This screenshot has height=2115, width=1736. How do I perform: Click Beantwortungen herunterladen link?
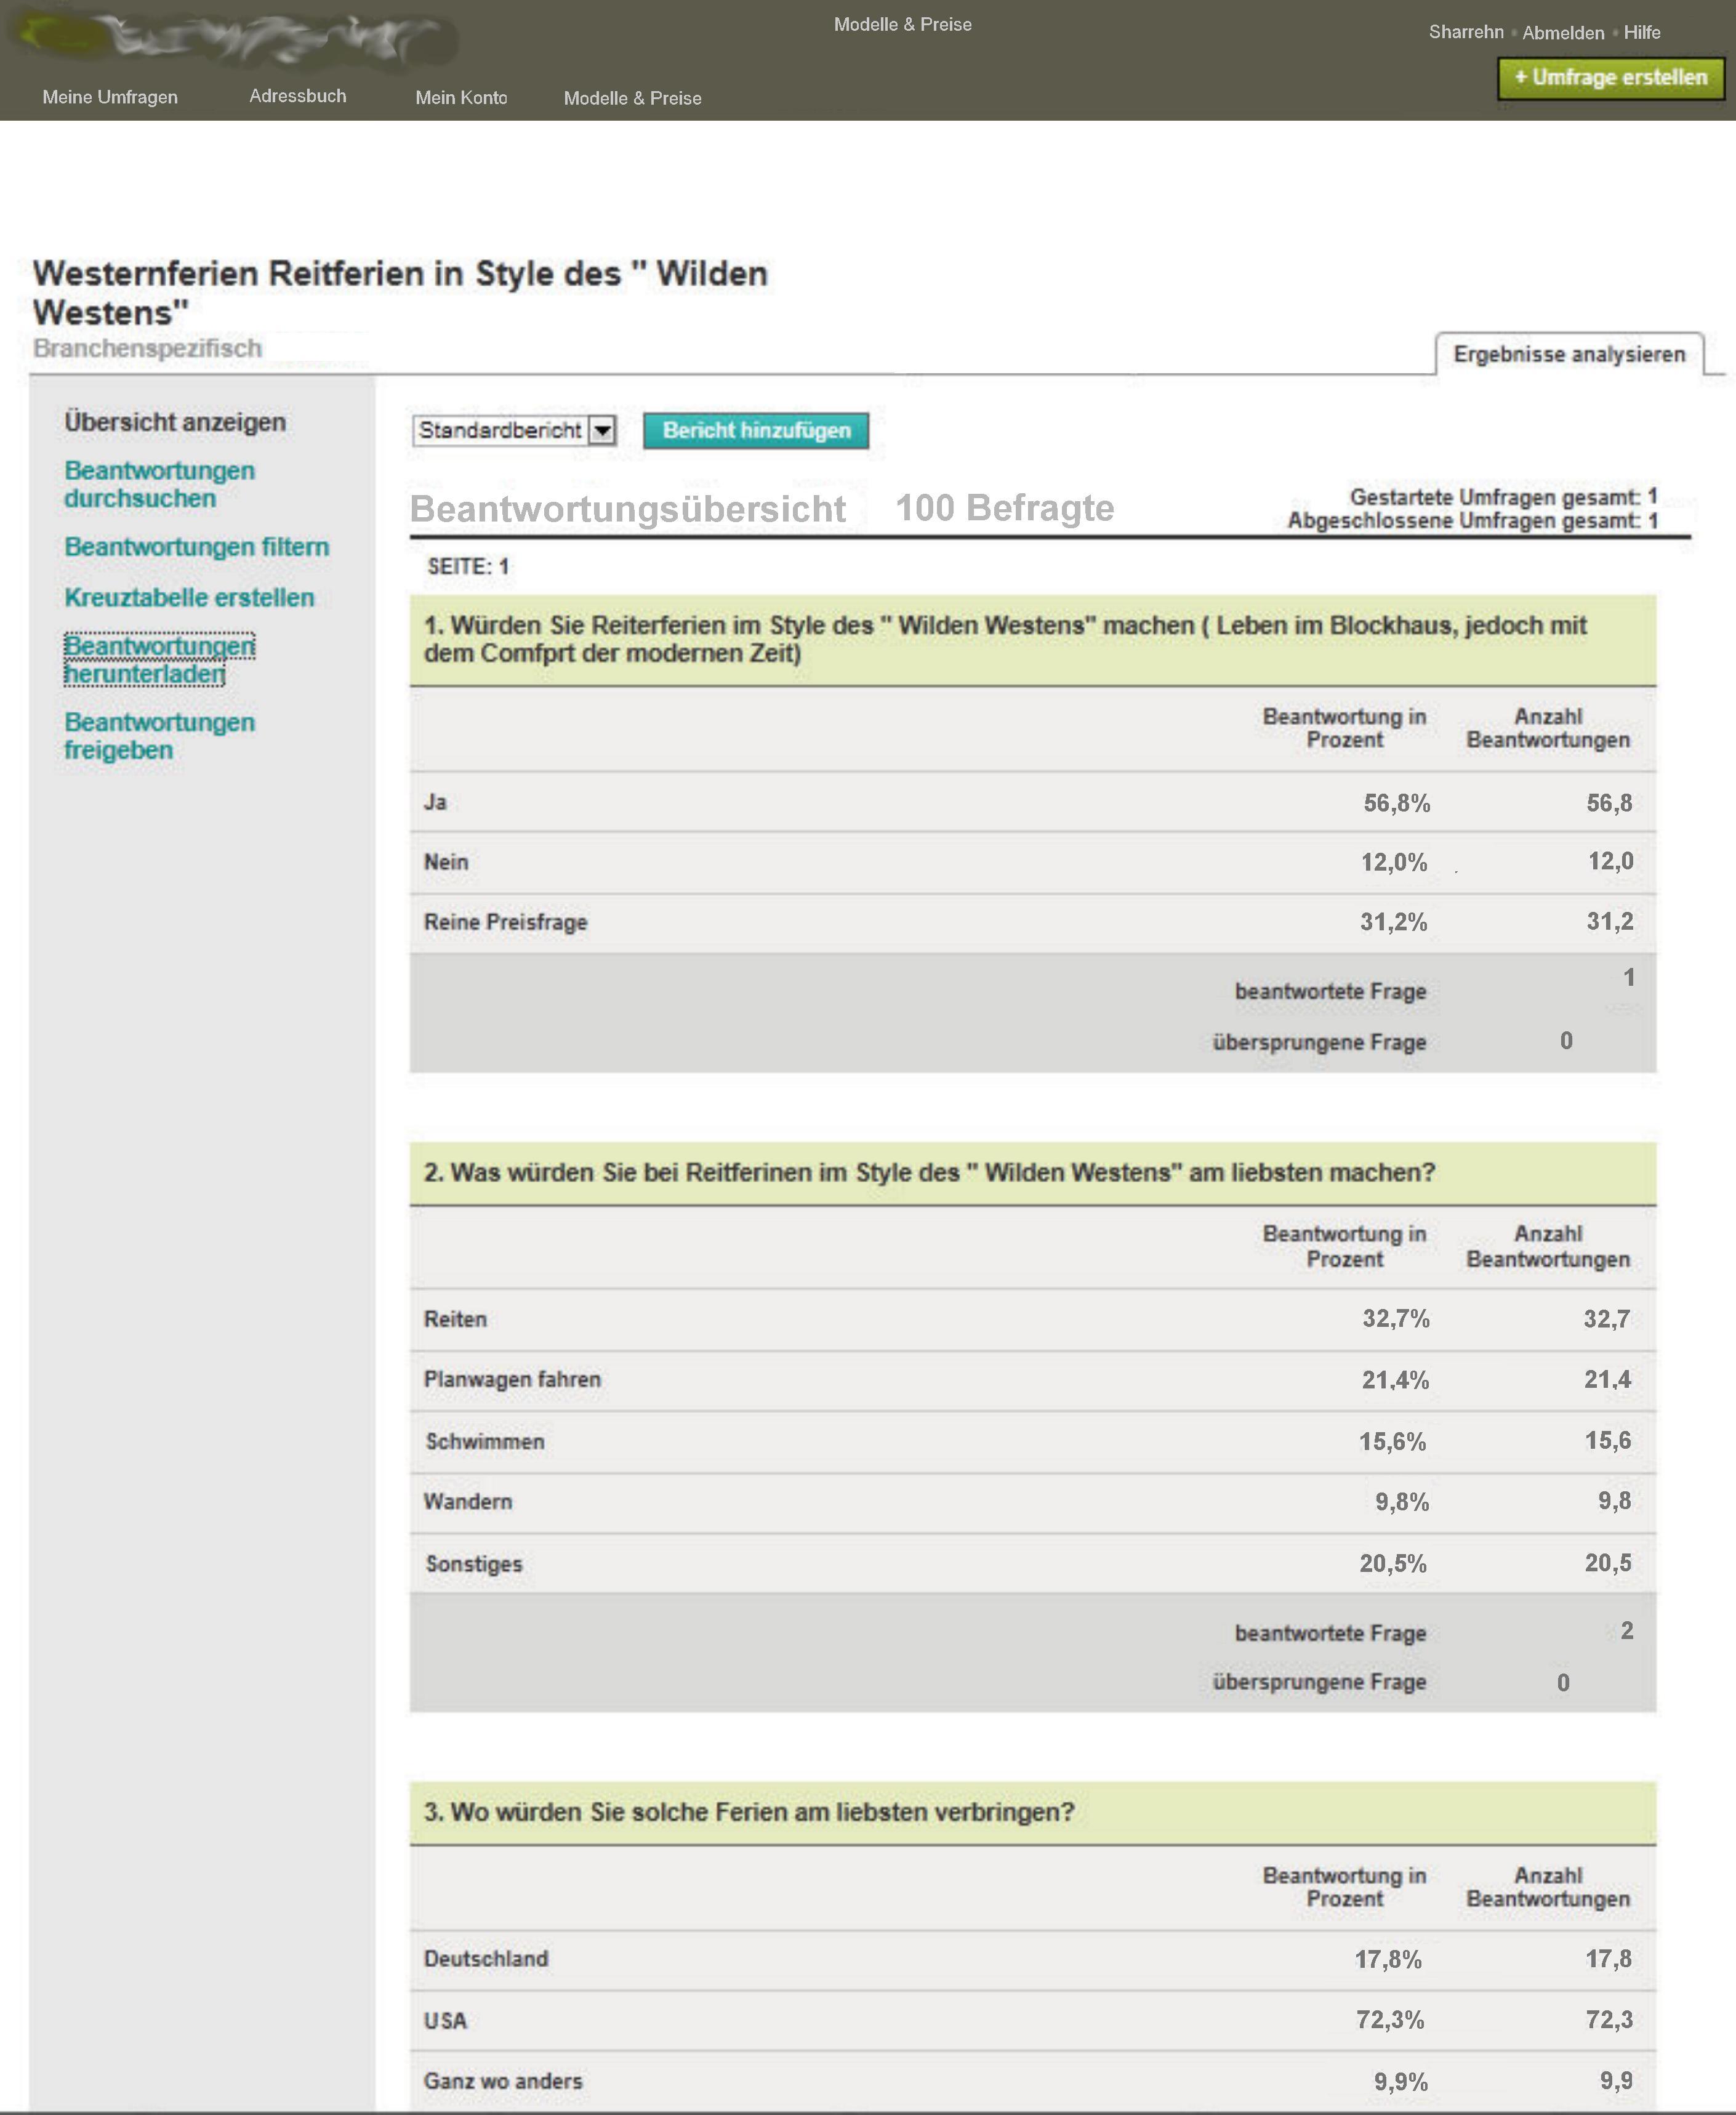click(x=159, y=660)
